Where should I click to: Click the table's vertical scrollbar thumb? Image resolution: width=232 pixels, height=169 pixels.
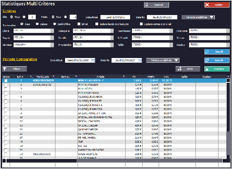[x=228, y=143]
